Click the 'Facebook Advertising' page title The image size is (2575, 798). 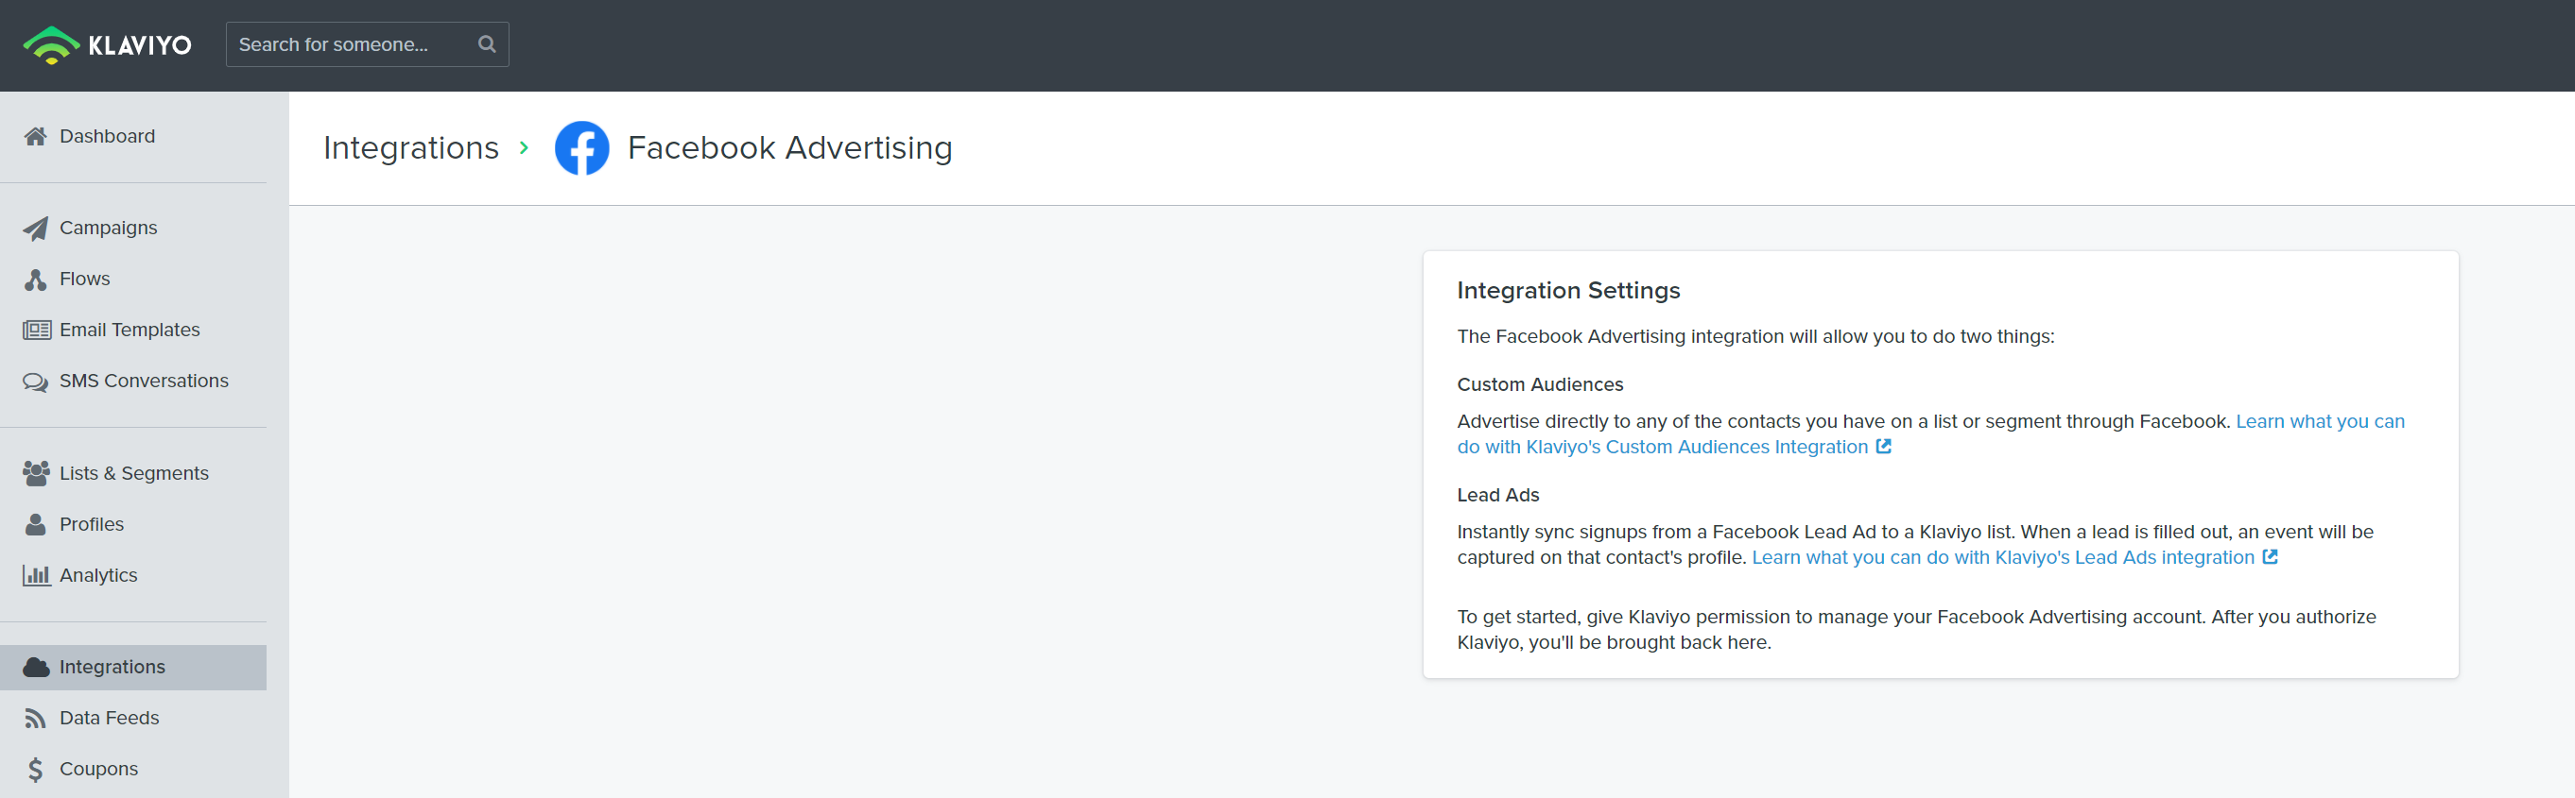click(x=789, y=148)
